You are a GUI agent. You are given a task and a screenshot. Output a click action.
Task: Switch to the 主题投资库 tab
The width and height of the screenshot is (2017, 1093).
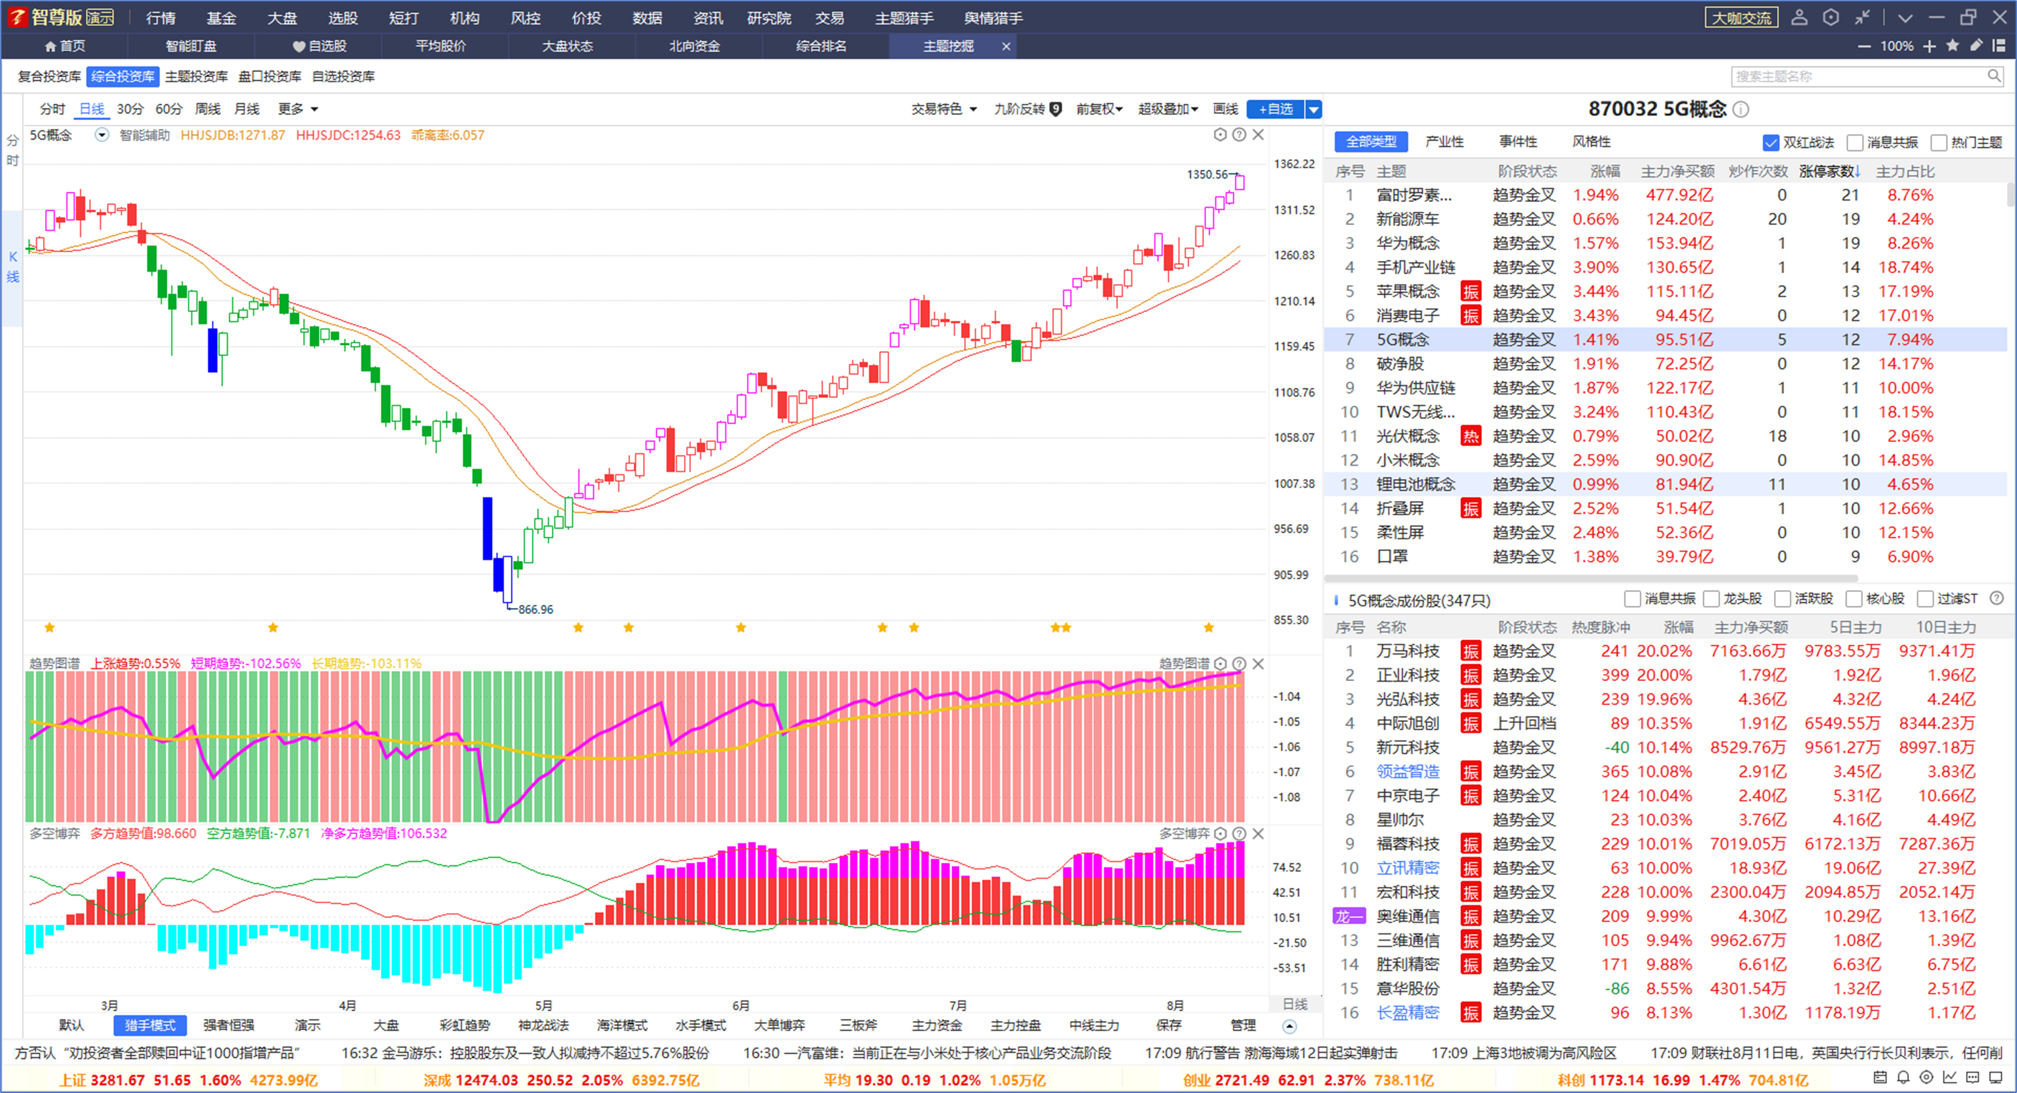tap(196, 76)
